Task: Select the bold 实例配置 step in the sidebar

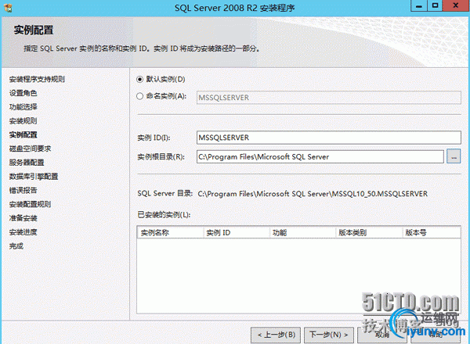Action: coord(23,134)
